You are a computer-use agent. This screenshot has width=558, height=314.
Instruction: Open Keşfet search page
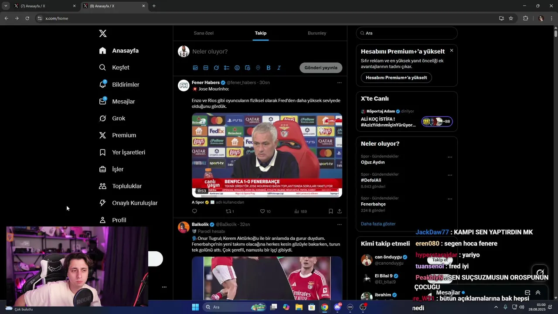pos(114,68)
